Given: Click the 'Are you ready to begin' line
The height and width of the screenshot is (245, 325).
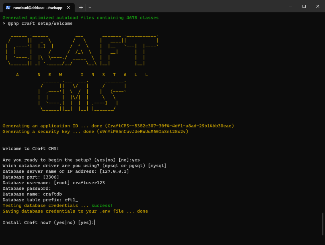Looking at the screenshot, I should [x=71, y=160].
